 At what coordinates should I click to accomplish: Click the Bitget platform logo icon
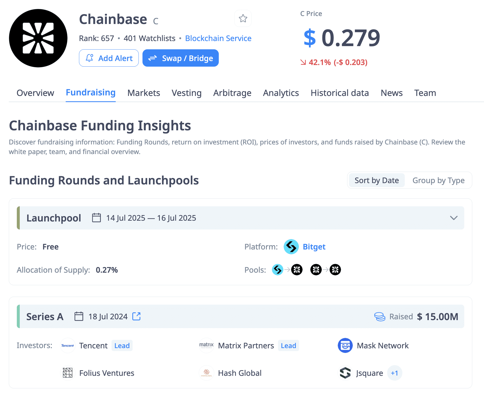(x=291, y=247)
